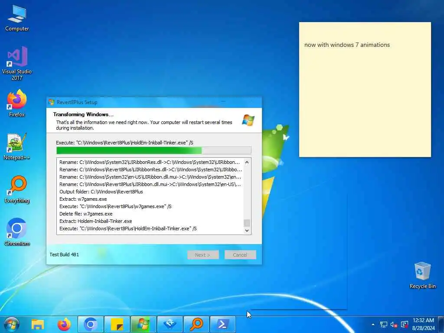The width and height of the screenshot is (444, 333).
Task: Click the 'Test Build 481' label
Action: point(64,255)
